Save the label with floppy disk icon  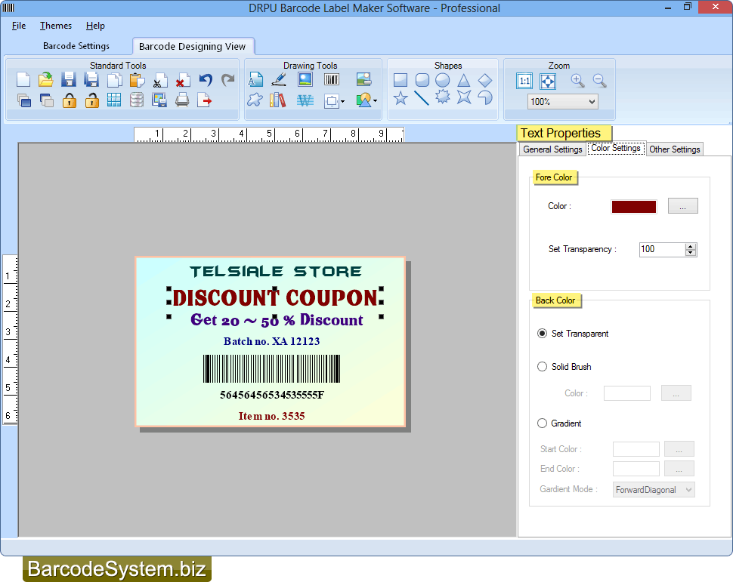tap(69, 80)
